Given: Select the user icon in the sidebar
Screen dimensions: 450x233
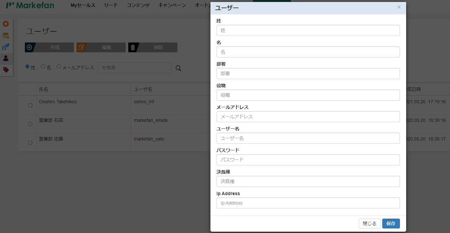Looking at the screenshot, I should (x=6, y=58).
